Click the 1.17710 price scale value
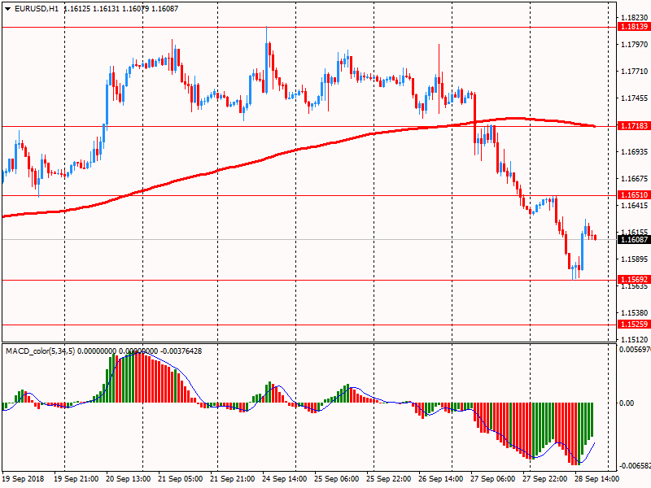 pos(633,72)
